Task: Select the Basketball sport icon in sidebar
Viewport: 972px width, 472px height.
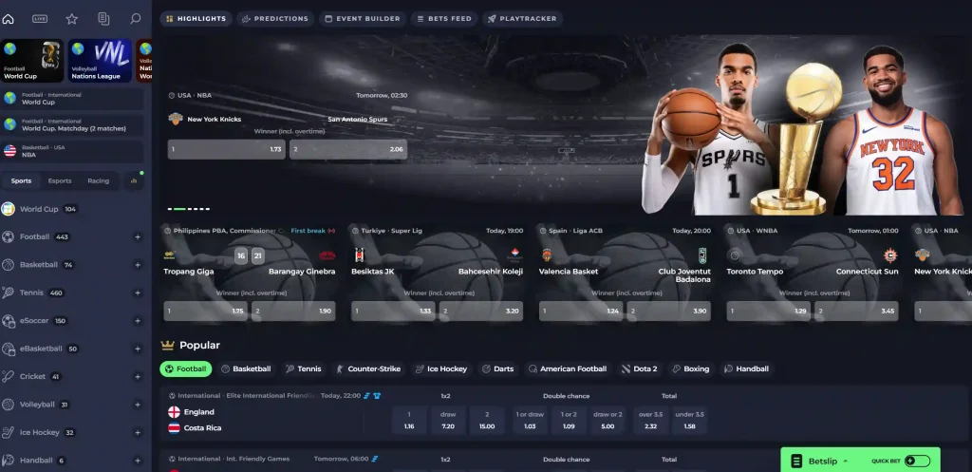Action: (x=8, y=265)
